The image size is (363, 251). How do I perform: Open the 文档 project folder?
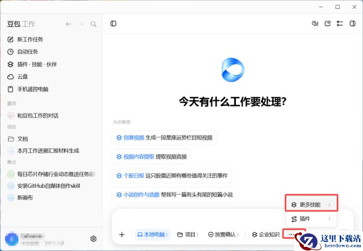(x=18, y=139)
